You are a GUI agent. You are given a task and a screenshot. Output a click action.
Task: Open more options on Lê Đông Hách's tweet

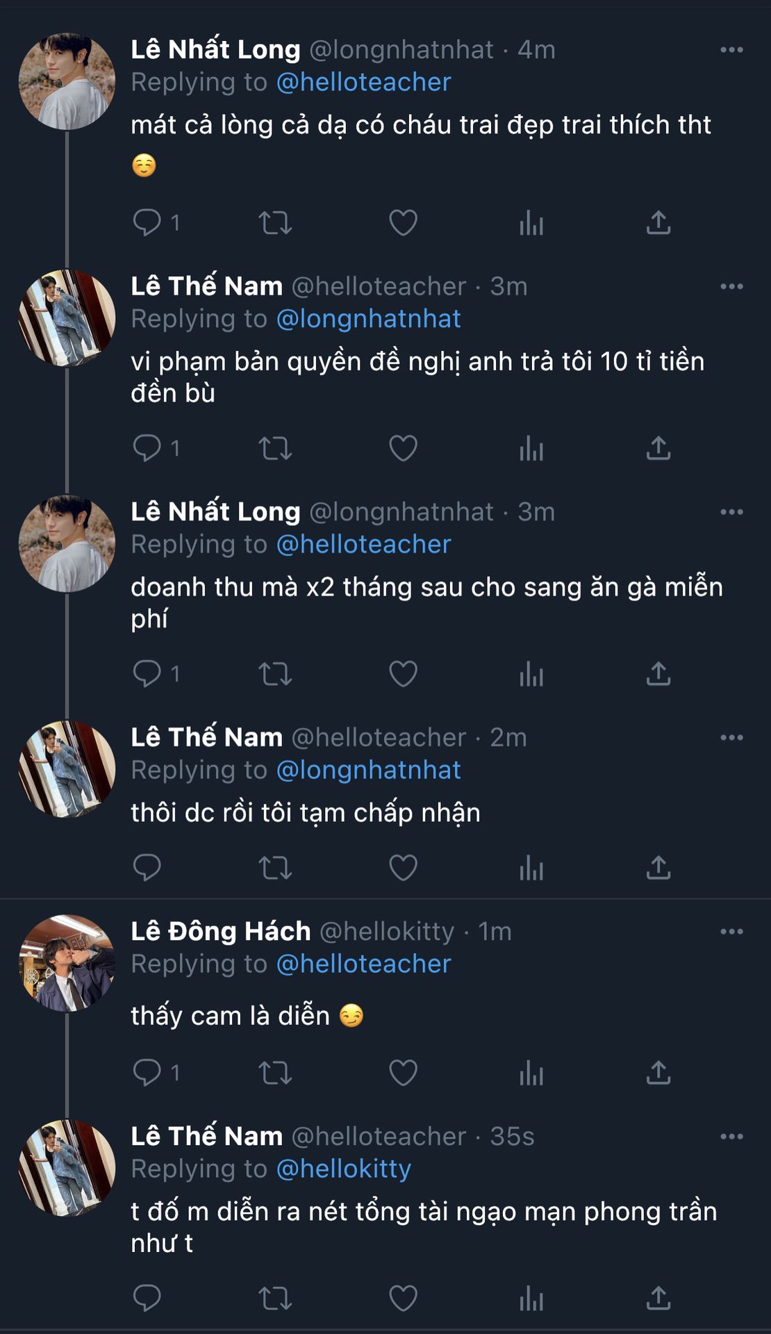731,932
